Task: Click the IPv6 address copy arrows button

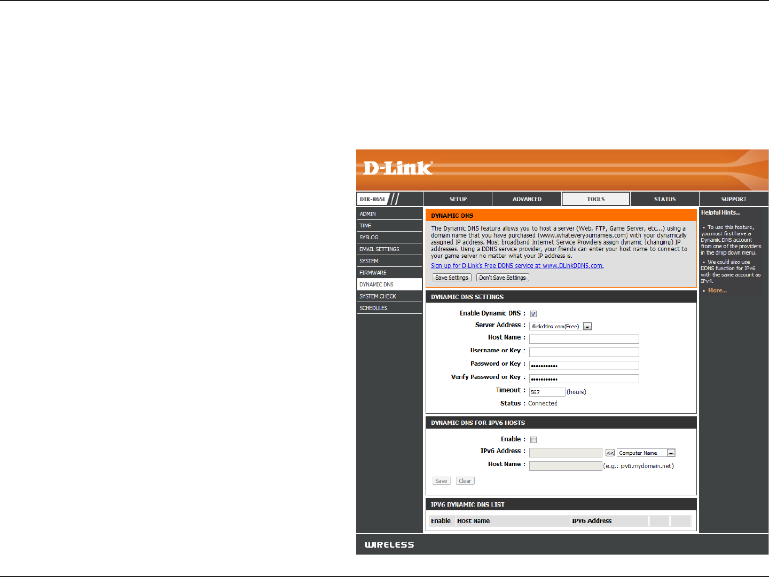Action: [610, 453]
